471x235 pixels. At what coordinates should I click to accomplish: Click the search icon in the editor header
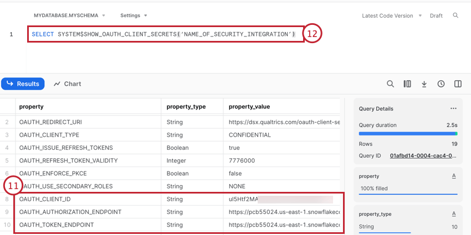[455, 15]
